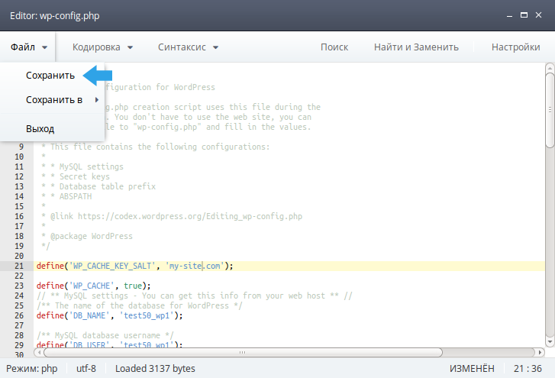Click the vertical scrollbar thumb
The image size is (555, 378).
[x=550, y=110]
